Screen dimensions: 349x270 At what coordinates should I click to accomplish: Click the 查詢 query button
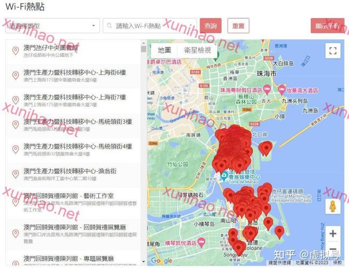click(x=210, y=25)
